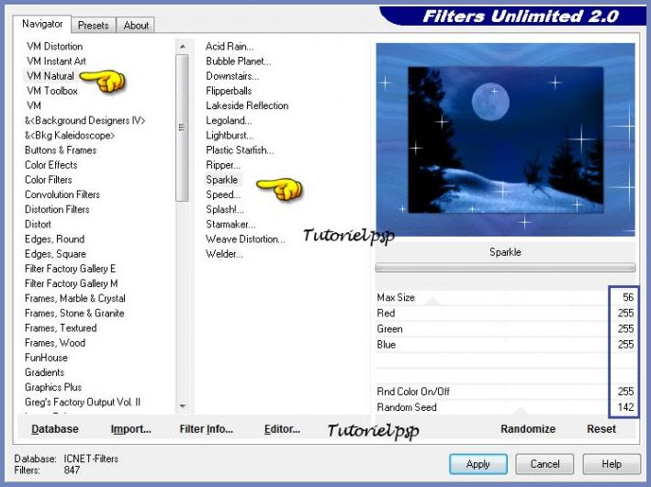Screen dimensions: 651x487
Task: Select VM Distortion category
Action: [x=55, y=47]
